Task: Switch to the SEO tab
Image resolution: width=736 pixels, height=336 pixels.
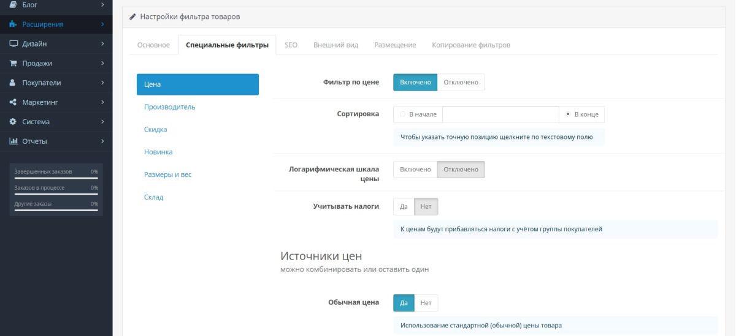Action: click(x=291, y=45)
